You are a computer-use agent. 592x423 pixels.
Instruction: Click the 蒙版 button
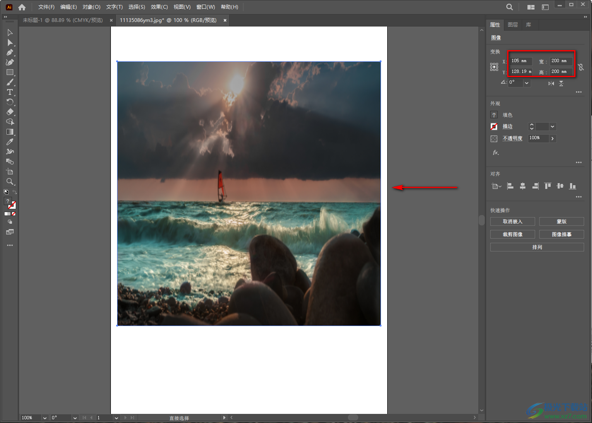coord(561,222)
